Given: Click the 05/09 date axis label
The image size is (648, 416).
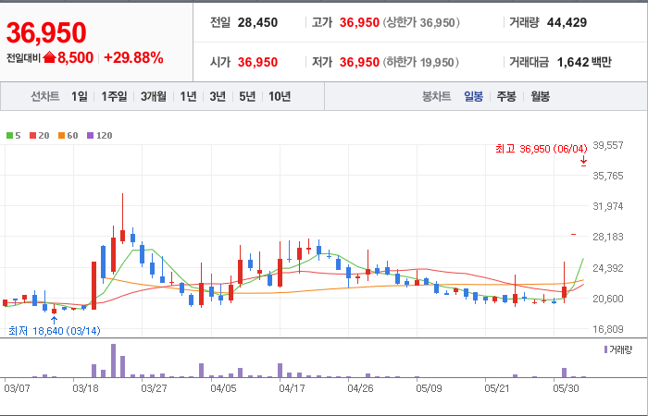Looking at the screenshot, I should coord(429,388).
